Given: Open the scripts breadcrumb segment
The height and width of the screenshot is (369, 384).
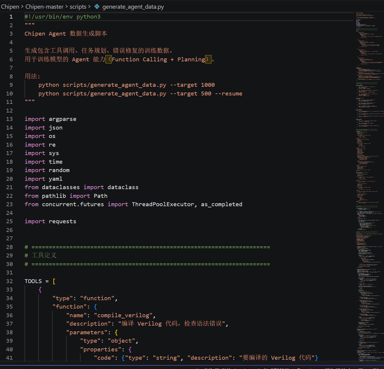Looking at the screenshot, I should 78,7.
